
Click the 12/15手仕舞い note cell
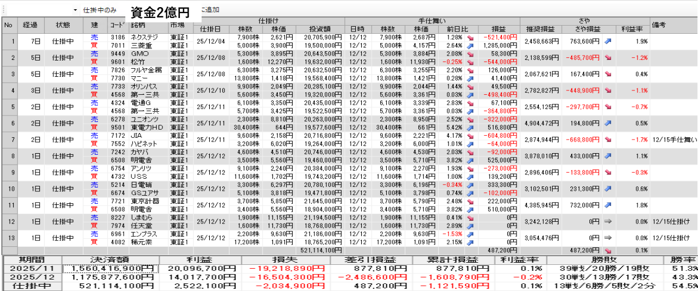(x=673, y=140)
